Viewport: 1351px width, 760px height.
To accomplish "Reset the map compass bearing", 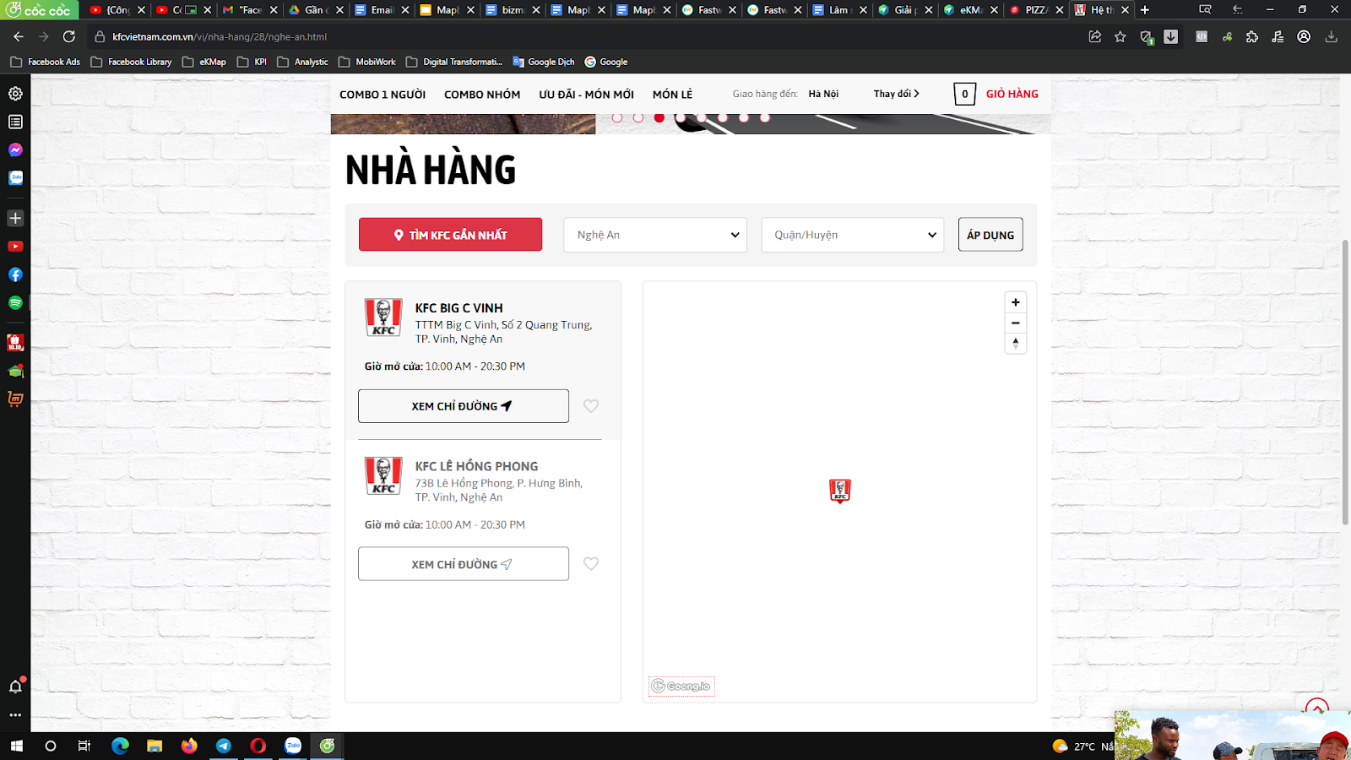I will point(1016,343).
